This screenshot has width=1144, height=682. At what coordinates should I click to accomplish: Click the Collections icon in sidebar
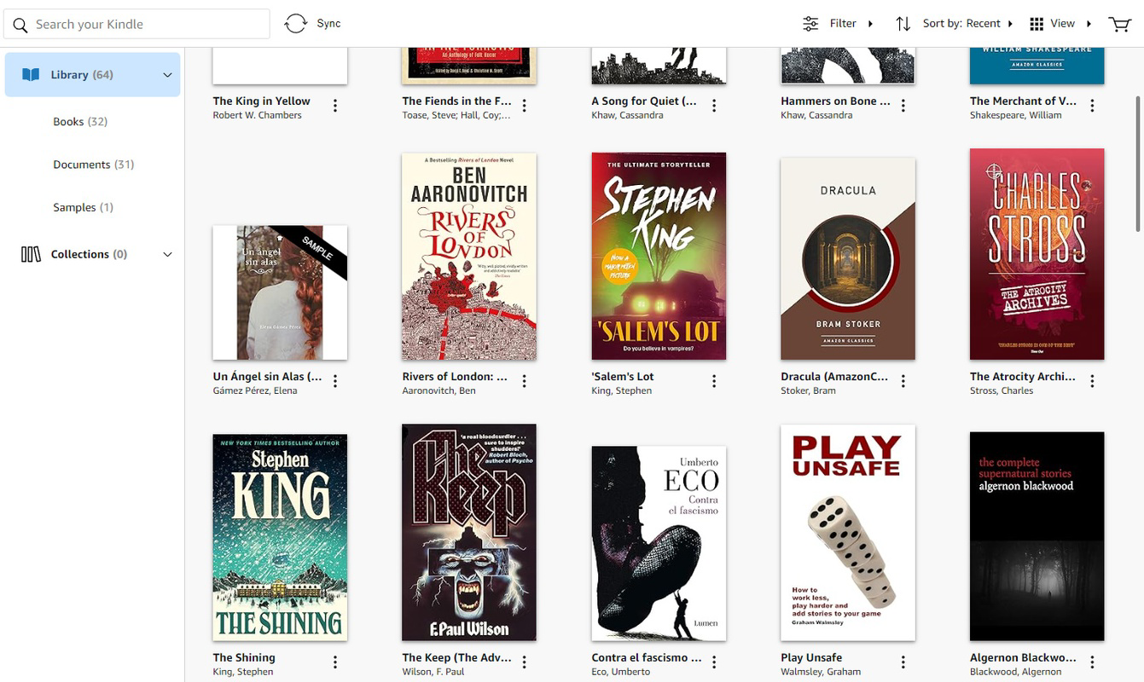[x=32, y=253]
